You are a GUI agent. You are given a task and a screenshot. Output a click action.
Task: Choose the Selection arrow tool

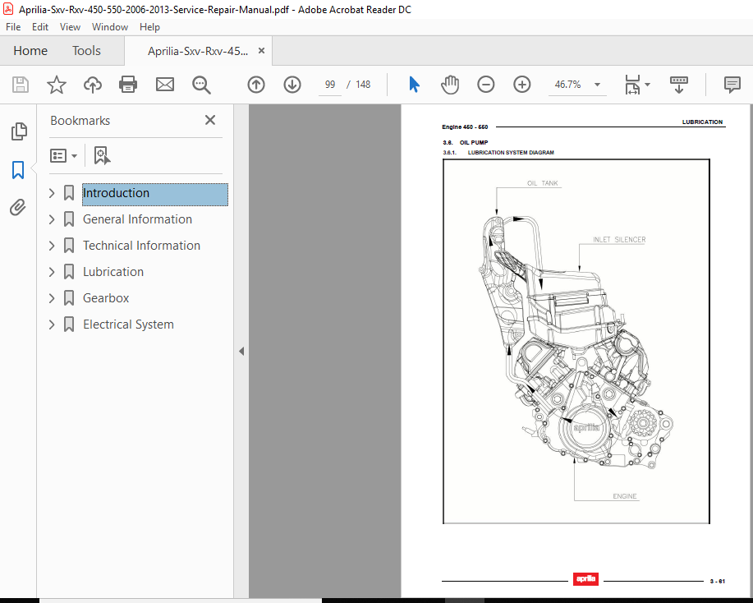[414, 85]
